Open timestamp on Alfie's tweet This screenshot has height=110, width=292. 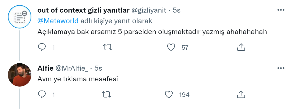point(98,68)
